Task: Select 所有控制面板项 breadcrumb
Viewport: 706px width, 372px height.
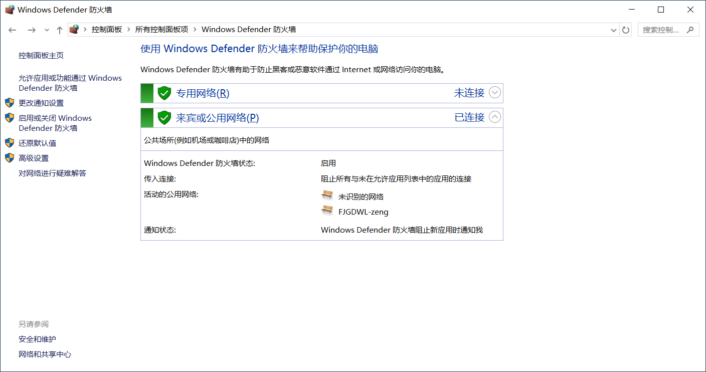Action: tap(162, 30)
